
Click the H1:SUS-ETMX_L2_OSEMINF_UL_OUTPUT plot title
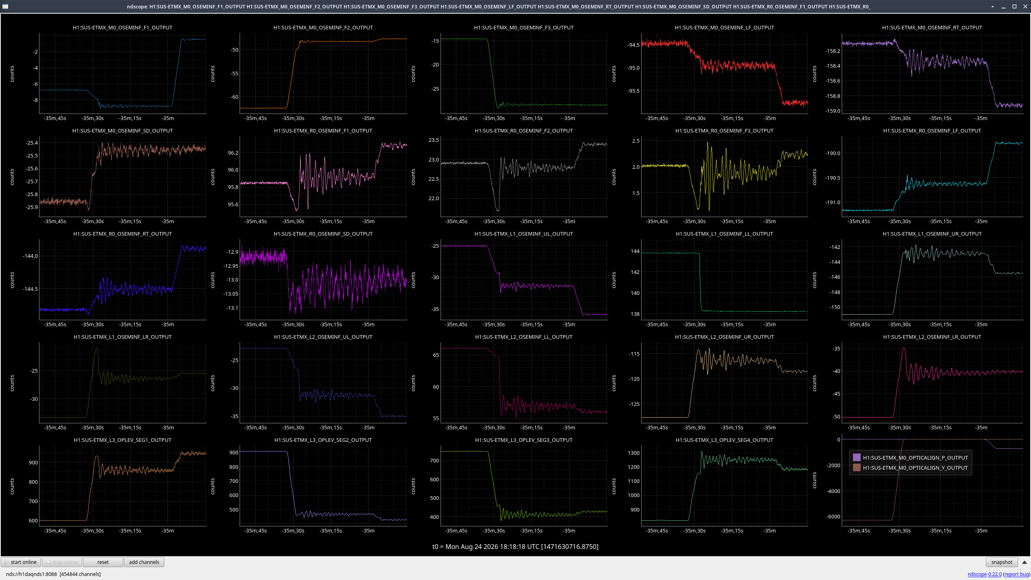(323, 337)
